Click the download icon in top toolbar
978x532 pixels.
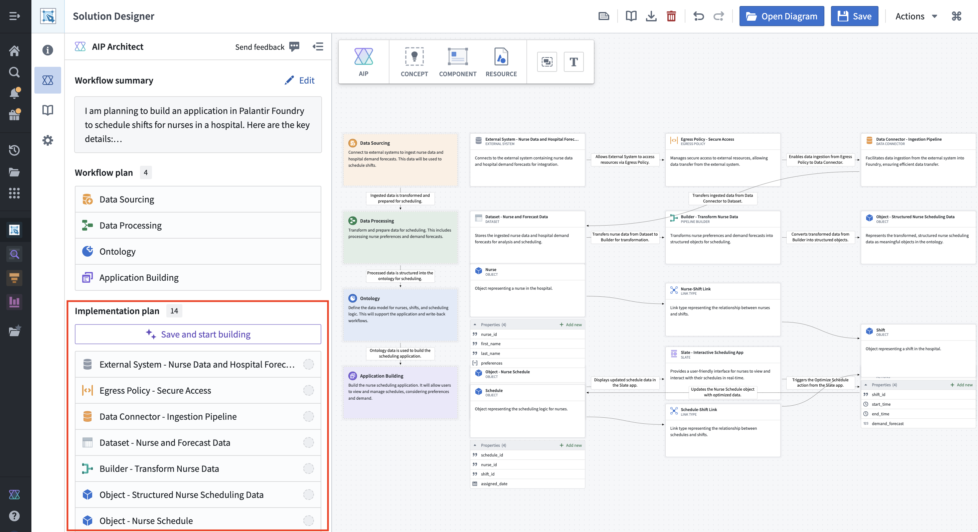(x=651, y=16)
